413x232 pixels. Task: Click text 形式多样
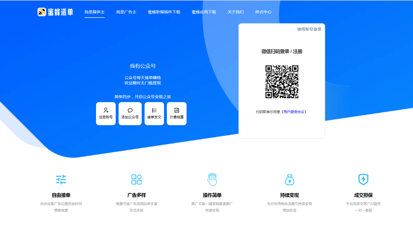136,210
